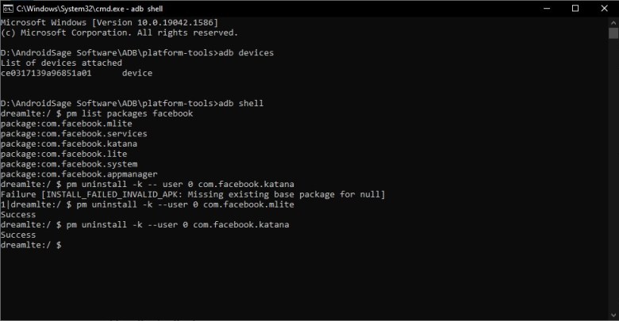Click the 'adb shell' command line

click(x=132, y=103)
